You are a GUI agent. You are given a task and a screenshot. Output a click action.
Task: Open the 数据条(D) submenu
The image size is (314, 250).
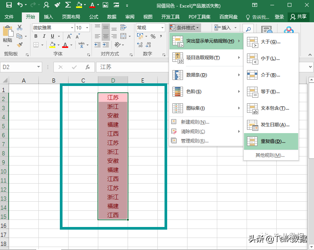click(x=206, y=75)
